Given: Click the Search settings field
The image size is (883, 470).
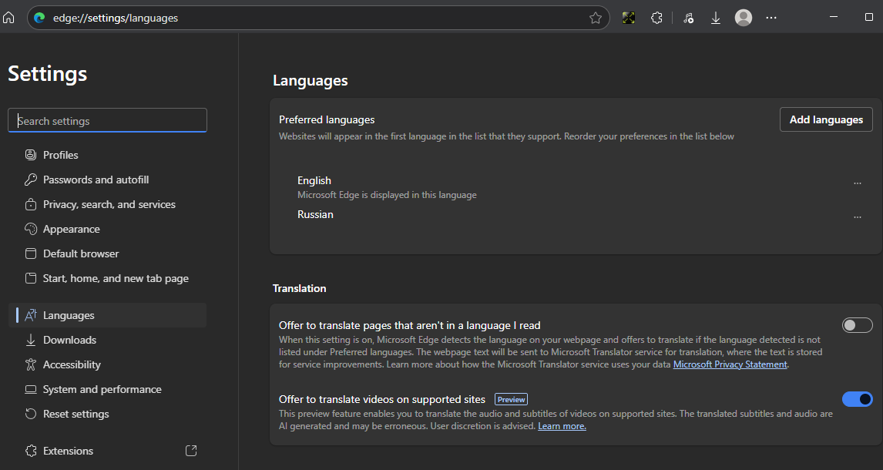Looking at the screenshot, I should tap(108, 120).
